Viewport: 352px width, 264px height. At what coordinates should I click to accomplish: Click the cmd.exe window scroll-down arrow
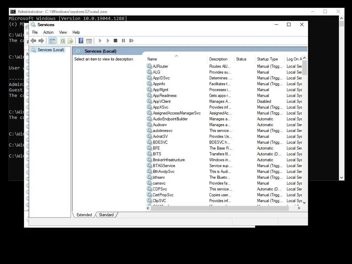(341, 178)
